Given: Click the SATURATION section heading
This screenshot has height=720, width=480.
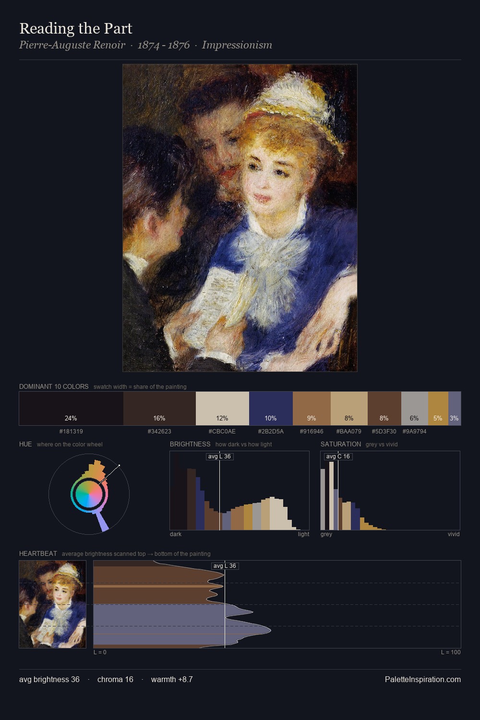Looking at the screenshot, I should (341, 444).
